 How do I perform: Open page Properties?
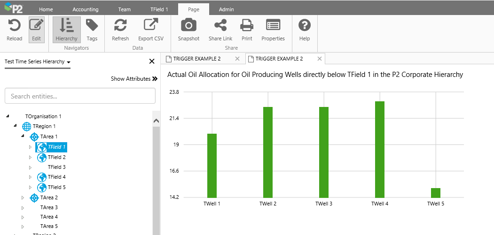[273, 26]
